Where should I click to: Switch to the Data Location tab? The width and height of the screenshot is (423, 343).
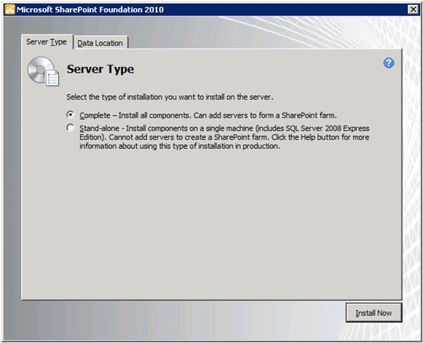100,43
